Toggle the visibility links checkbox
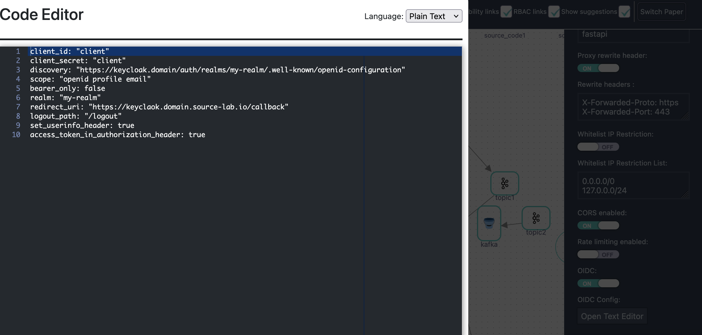Image resolution: width=702 pixels, height=335 pixels. click(507, 12)
